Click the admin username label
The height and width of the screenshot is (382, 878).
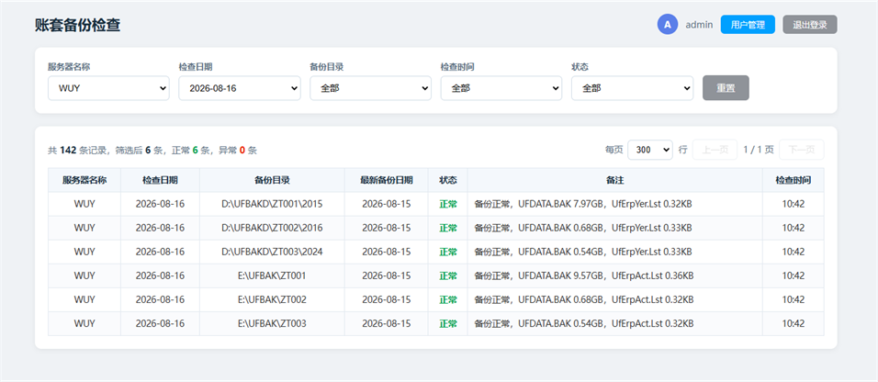[x=700, y=25]
